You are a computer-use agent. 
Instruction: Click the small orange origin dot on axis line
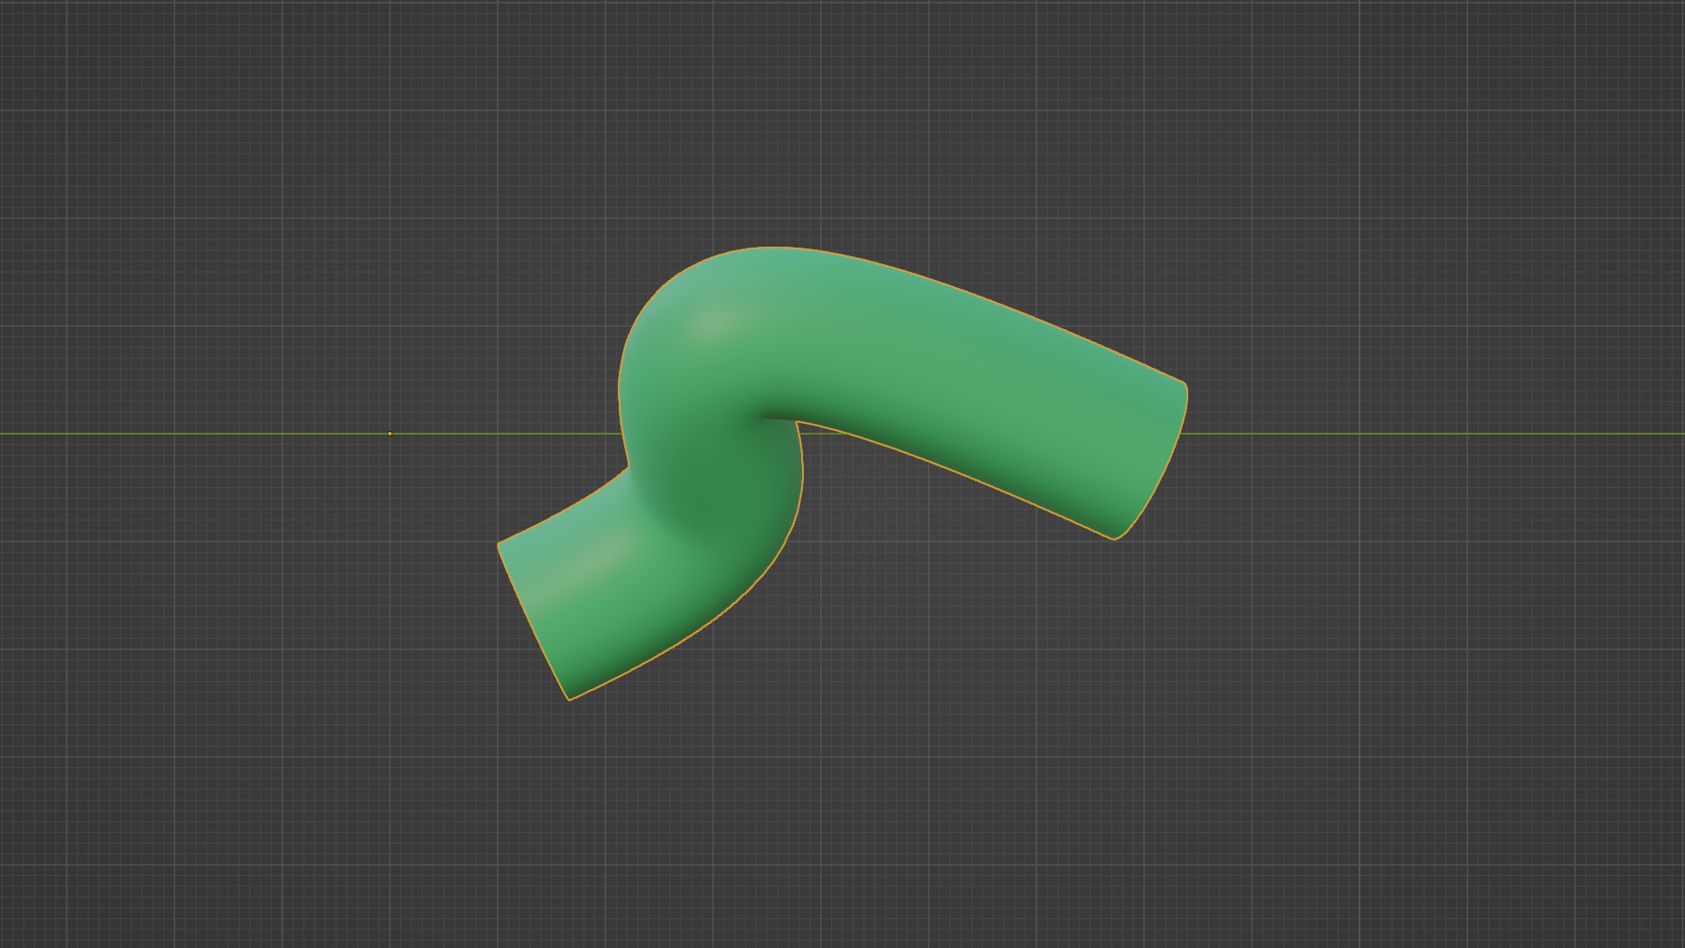390,434
